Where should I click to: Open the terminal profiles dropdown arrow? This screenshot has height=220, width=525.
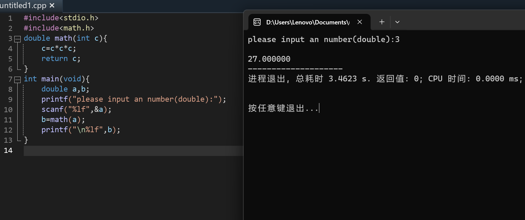397,22
